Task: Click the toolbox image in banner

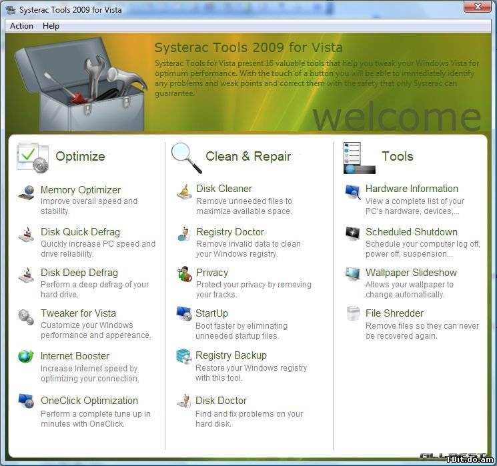Action: point(81,85)
